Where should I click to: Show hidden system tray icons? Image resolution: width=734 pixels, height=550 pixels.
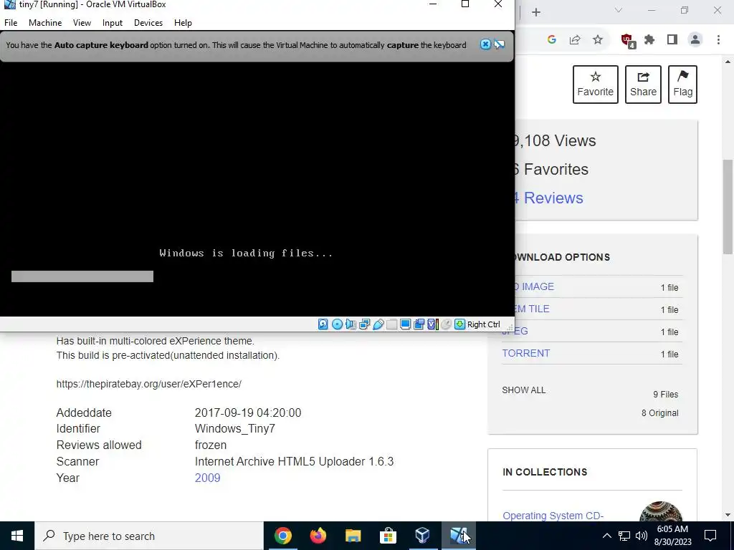pos(606,536)
